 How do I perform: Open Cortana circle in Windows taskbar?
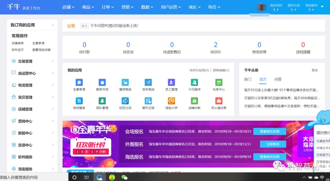[74, 177]
